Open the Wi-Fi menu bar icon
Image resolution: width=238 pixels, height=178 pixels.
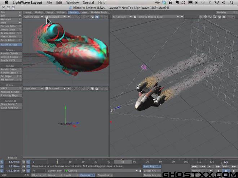point(217,3)
